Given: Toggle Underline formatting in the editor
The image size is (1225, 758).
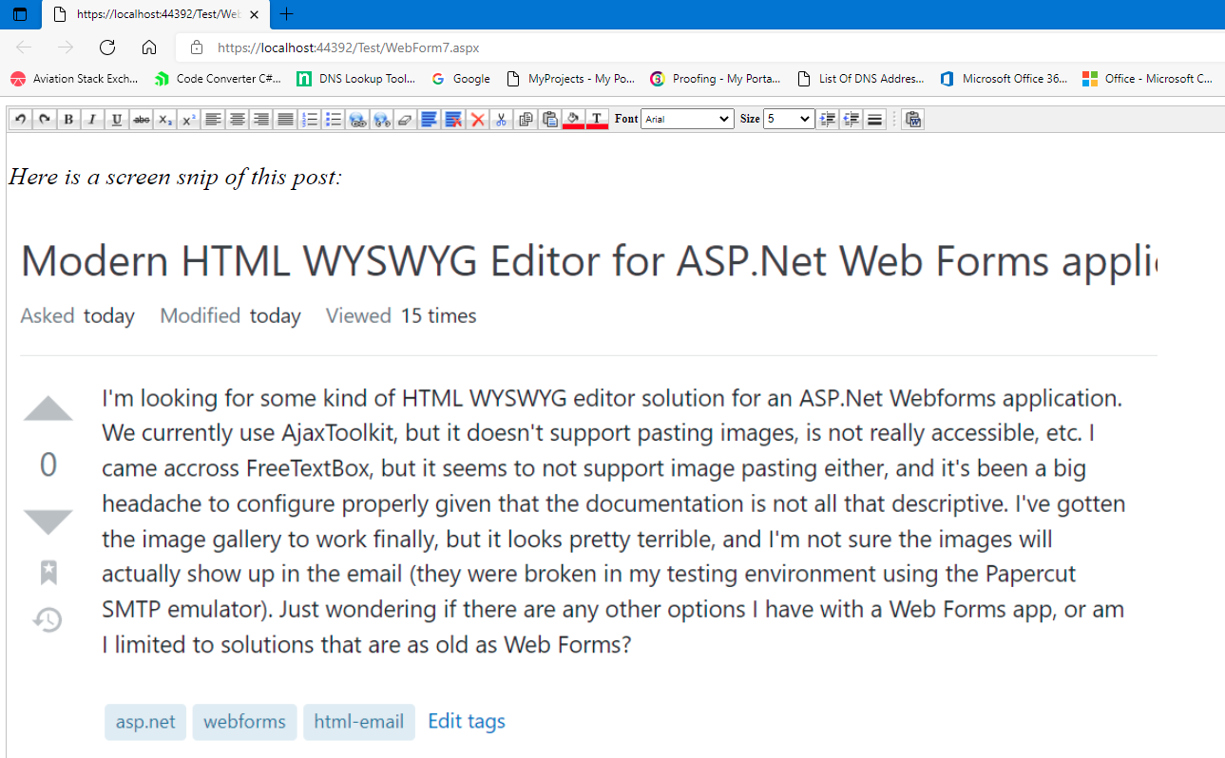Looking at the screenshot, I should coord(117,119).
